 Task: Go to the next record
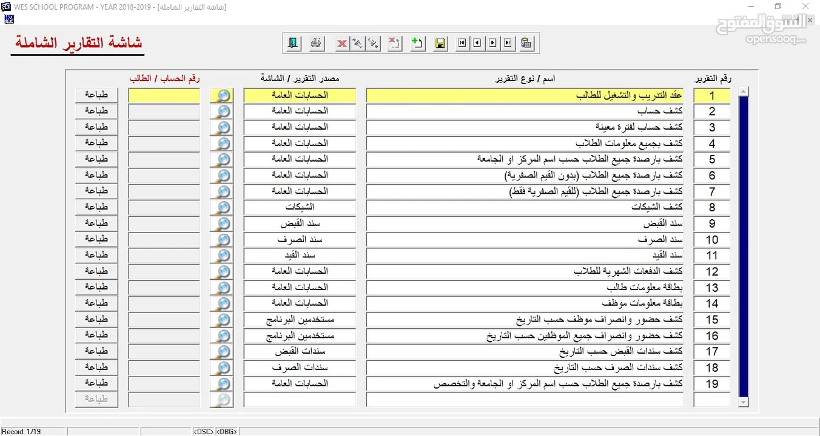(493, 43)
